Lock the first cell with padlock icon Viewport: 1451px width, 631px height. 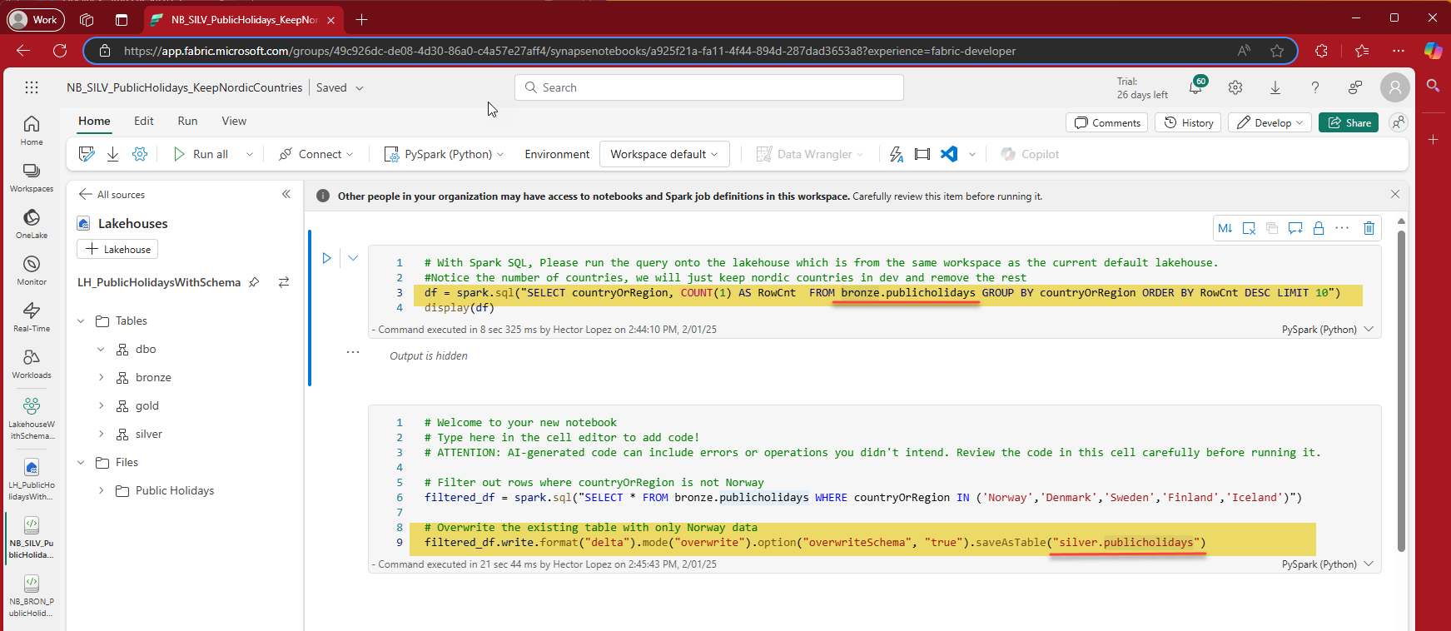[x=1319, y=228]
